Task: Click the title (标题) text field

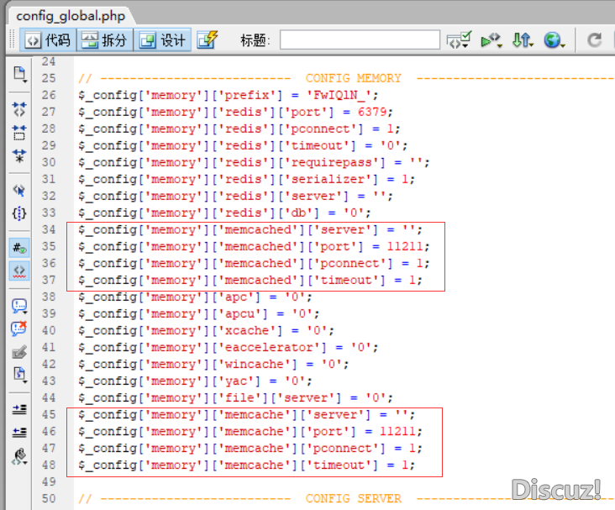Action: point(359,40)
